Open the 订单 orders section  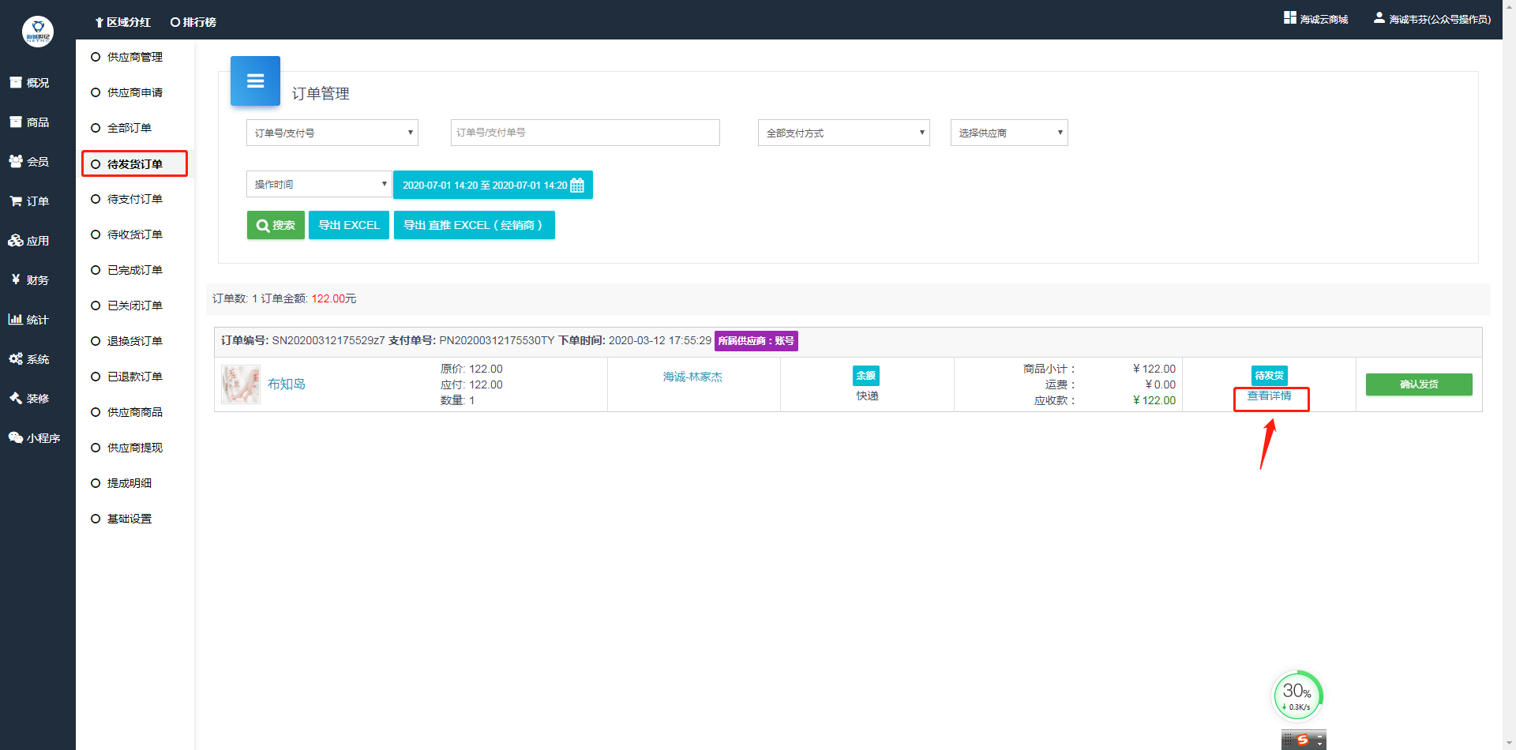(29, 201)
